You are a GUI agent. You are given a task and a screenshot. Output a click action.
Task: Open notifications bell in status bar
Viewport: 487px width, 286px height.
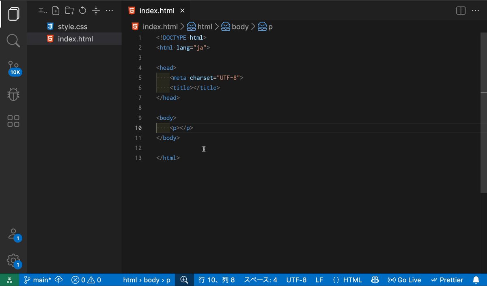point(476,280)
